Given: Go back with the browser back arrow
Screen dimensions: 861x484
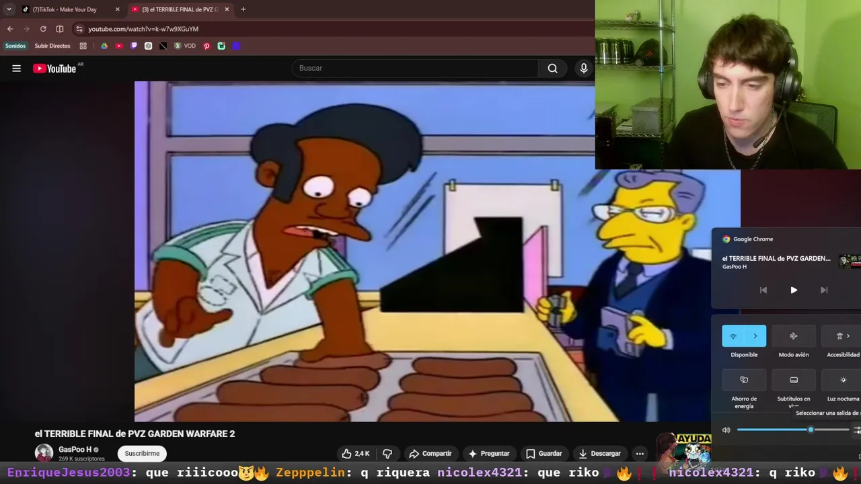Looking at the screenshot, I should 10,29.
